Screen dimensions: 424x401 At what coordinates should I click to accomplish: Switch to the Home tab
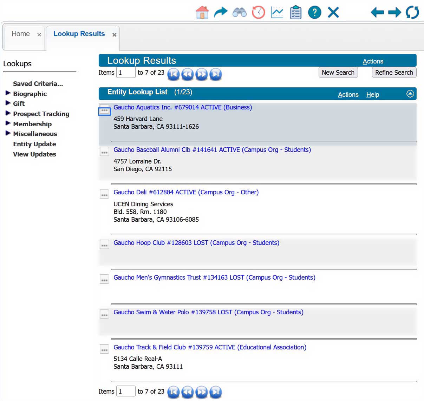21,34
